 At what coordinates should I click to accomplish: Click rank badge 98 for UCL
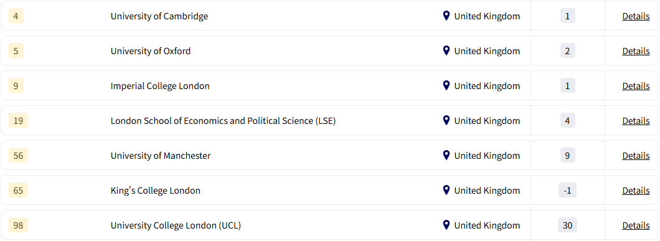tap(18, 225)
